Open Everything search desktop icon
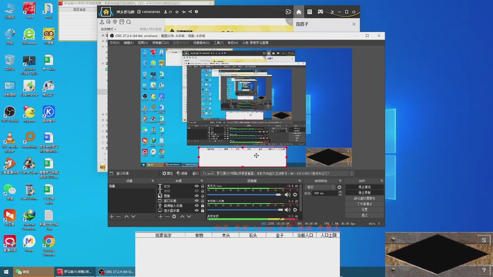493x277 pixels. [29, 140]
